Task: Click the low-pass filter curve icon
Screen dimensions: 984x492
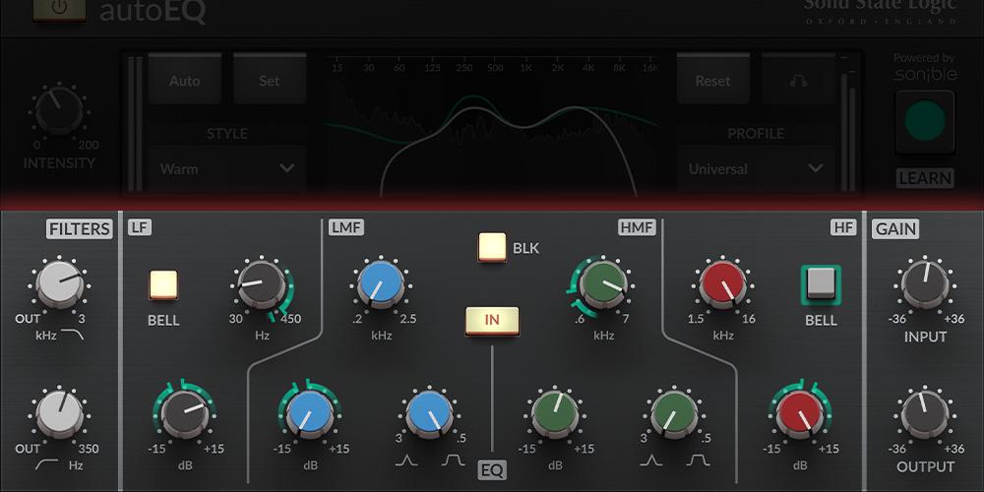Action: [74, 336]
